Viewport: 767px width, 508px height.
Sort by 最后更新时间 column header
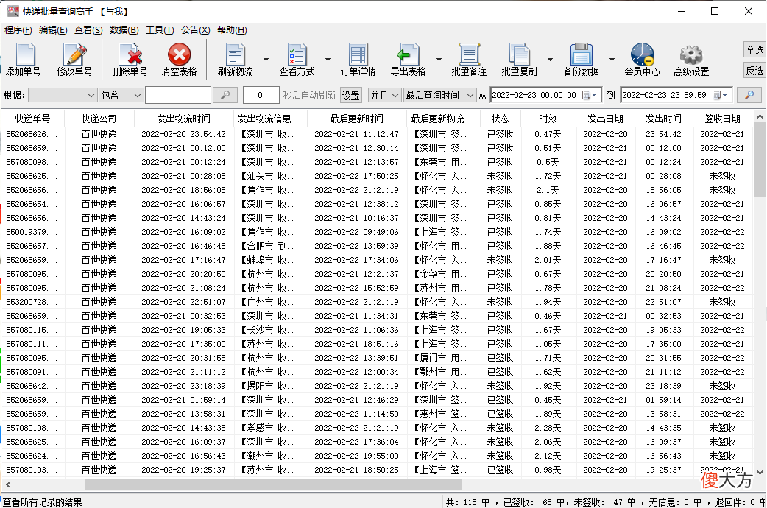coord(356,119)
